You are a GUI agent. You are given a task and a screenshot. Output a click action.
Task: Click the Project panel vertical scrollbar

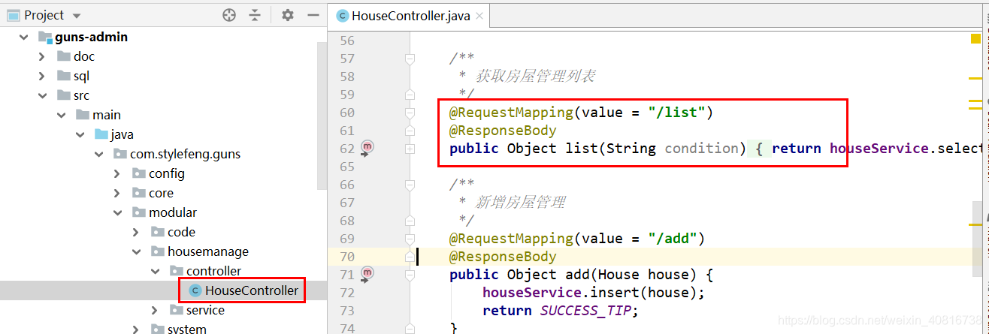[x=322, y=114]
